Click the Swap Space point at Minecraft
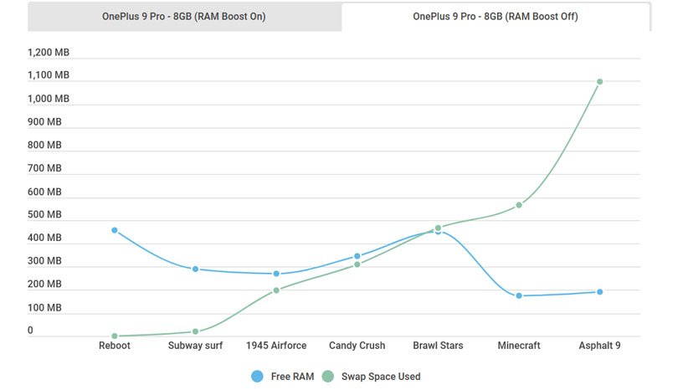Screen dimensions: 688x390 (519, 205)
